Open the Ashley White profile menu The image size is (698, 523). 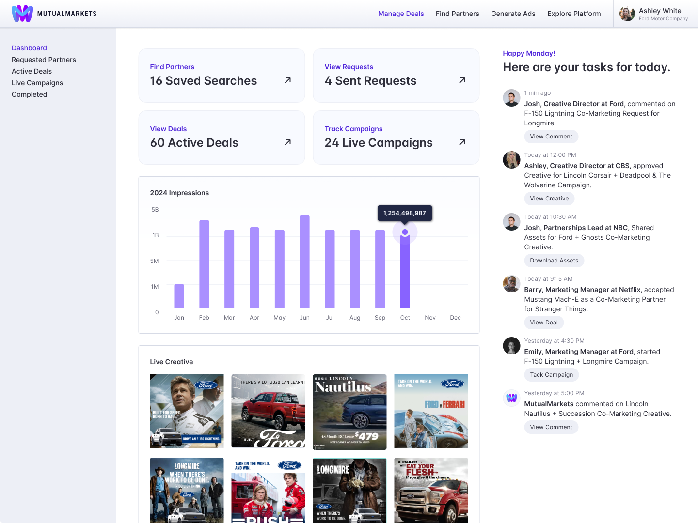[x=653, y=14]
